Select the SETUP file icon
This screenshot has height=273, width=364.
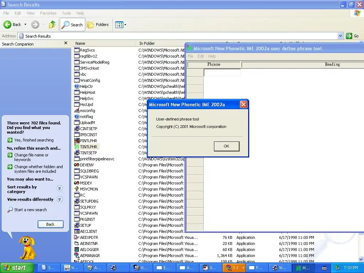click(77, 225)
